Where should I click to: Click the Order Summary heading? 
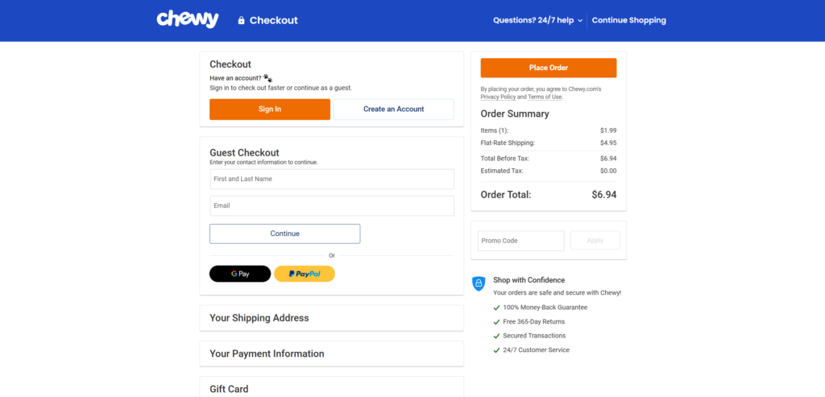tap(515, 114)
